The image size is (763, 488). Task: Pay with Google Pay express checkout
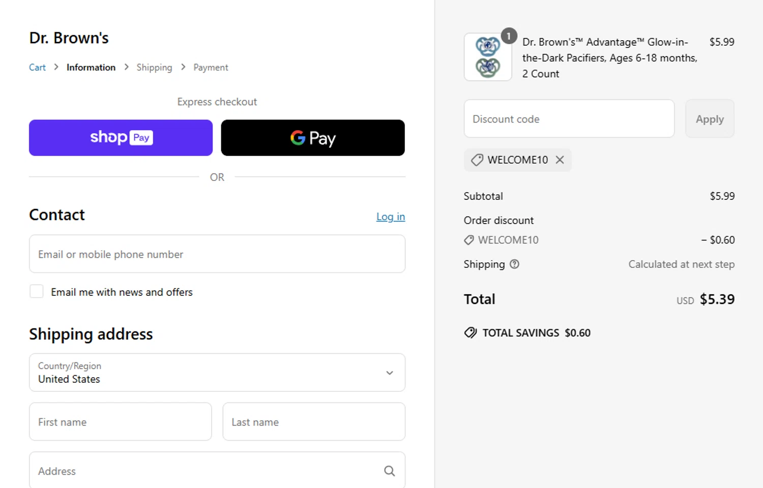click(313, 138)
